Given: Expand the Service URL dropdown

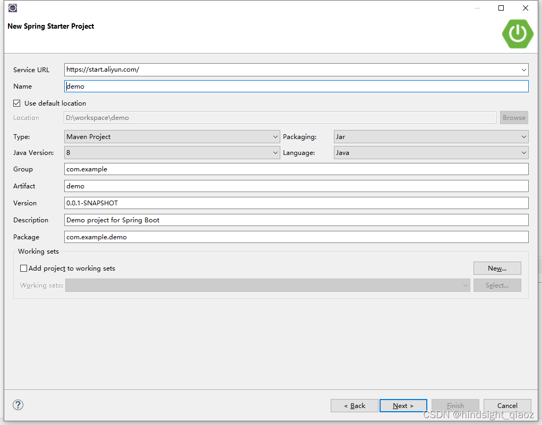Looking at the screenshot, I should 523,70.
